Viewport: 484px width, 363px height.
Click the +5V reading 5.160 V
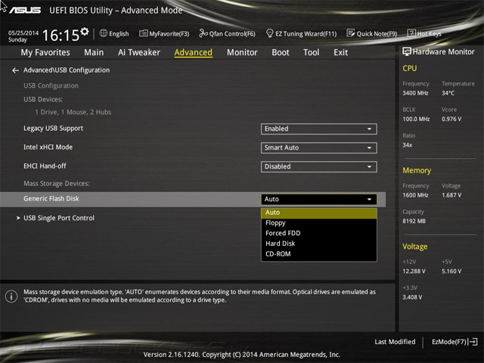coord(451,271)
